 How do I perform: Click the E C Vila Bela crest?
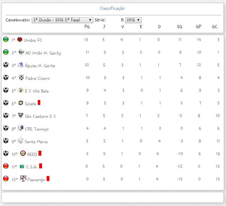click(21, 90)
